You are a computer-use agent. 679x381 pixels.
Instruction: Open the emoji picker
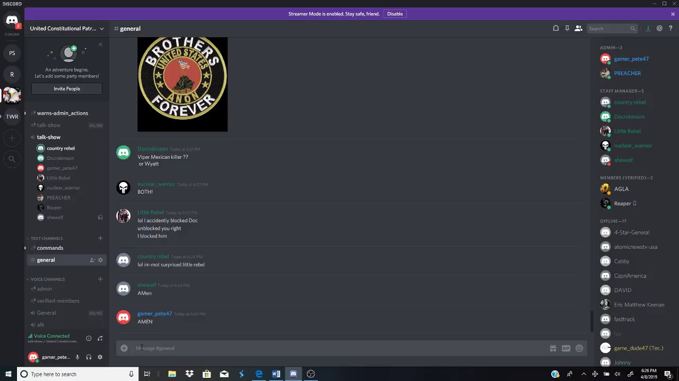point(579,348)
